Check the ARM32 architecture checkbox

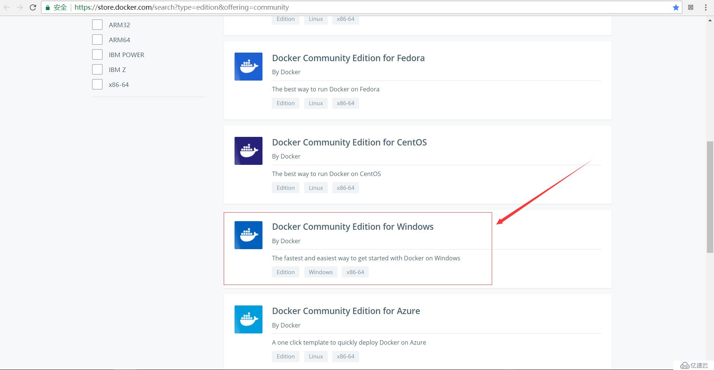[97, 25]
